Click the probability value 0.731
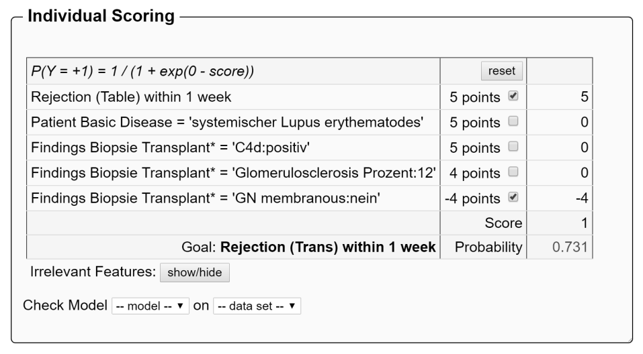Viewport: 643px width, 354px height. point(570,247)
